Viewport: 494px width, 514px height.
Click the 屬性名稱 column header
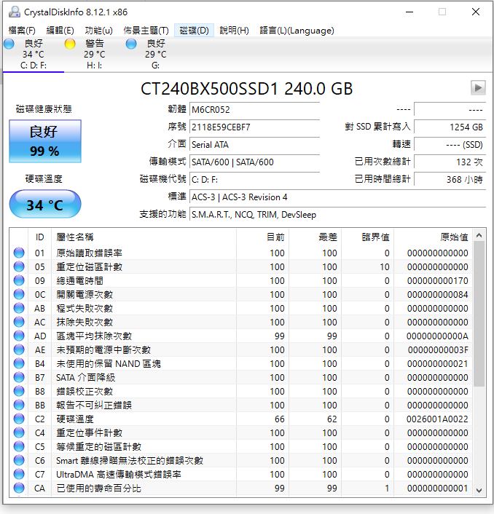point(144,237)
